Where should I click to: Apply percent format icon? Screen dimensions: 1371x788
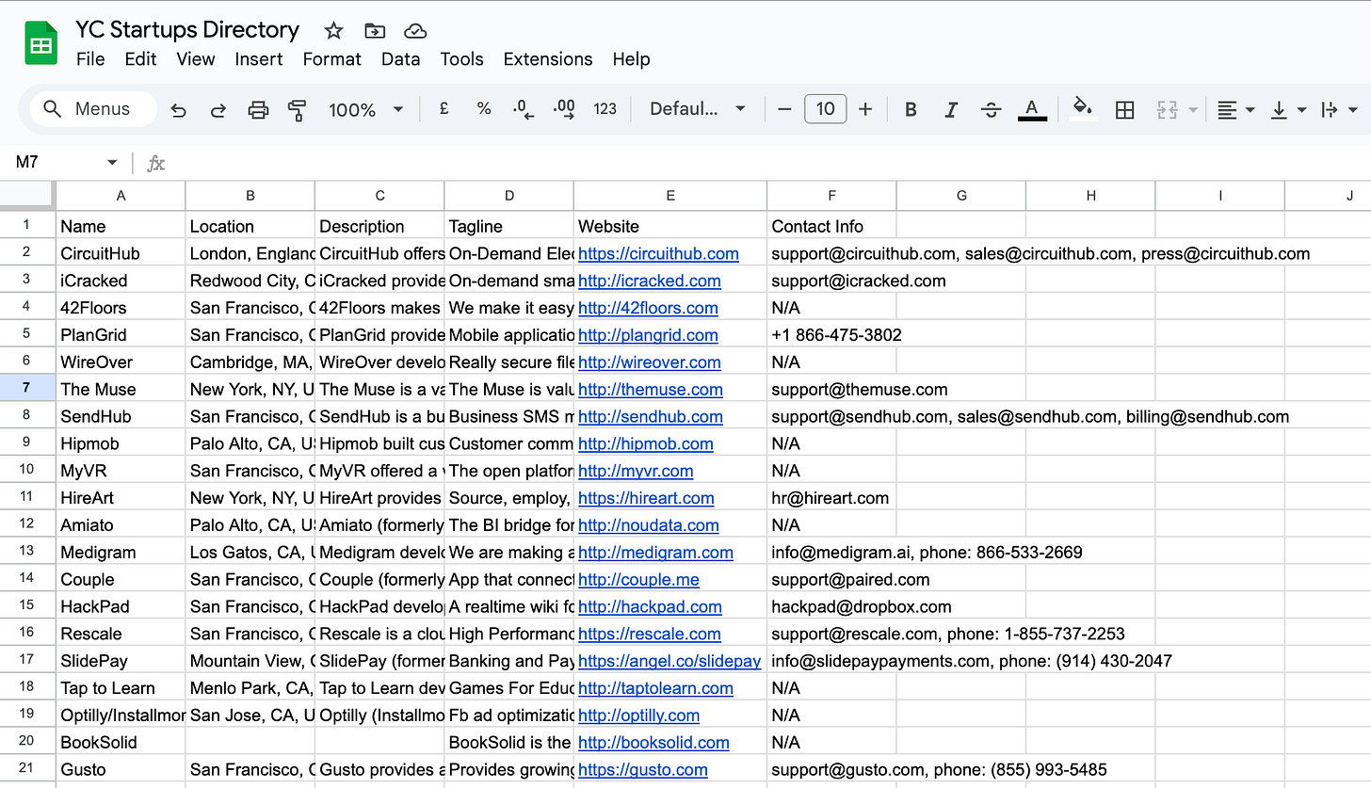tap(484, 109)
